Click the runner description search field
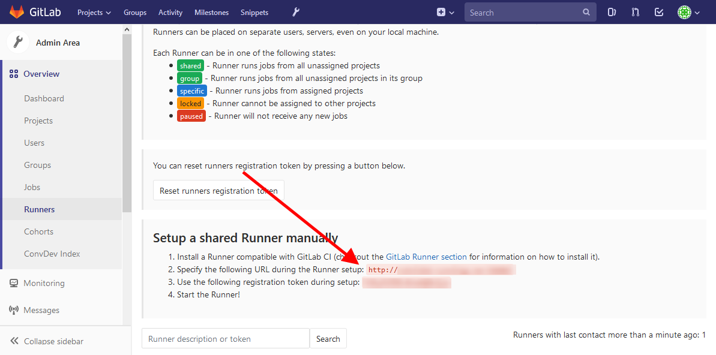This screenshot has width=716, height=355. pos(225,338)
